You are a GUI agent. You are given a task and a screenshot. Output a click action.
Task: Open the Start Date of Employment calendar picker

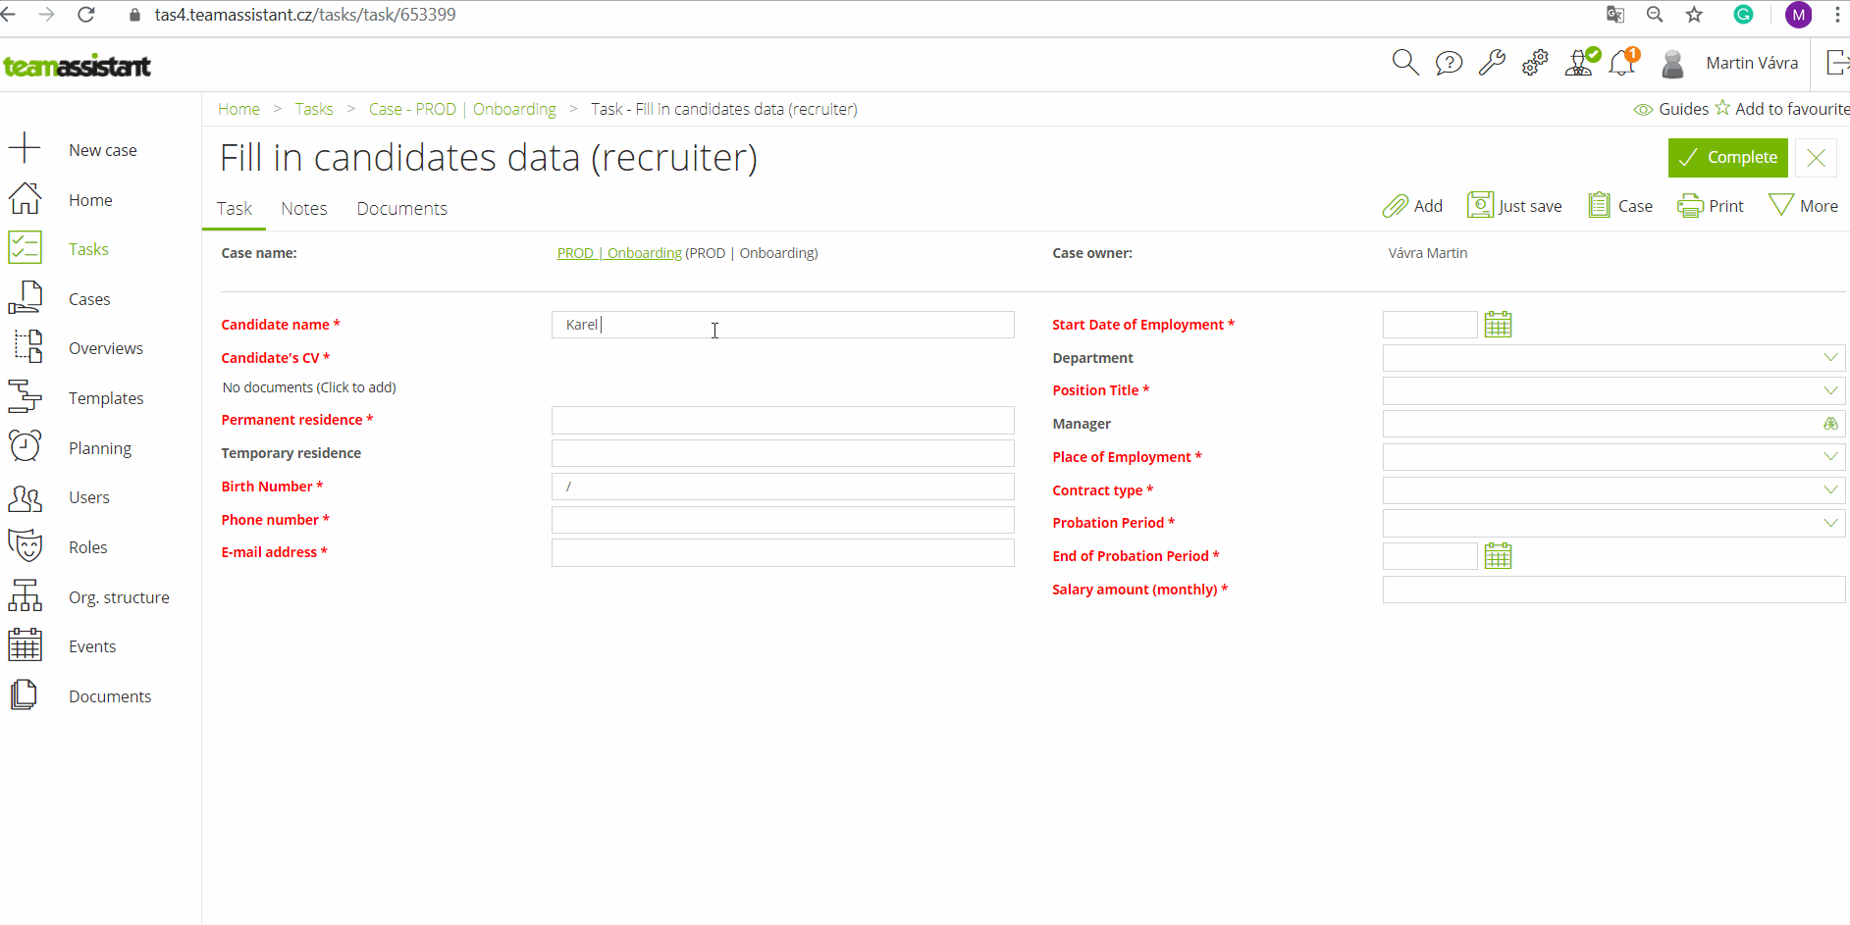1498,325
